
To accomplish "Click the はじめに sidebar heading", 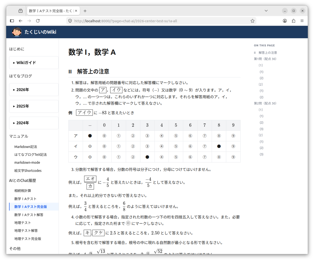I will coord(17,49).
